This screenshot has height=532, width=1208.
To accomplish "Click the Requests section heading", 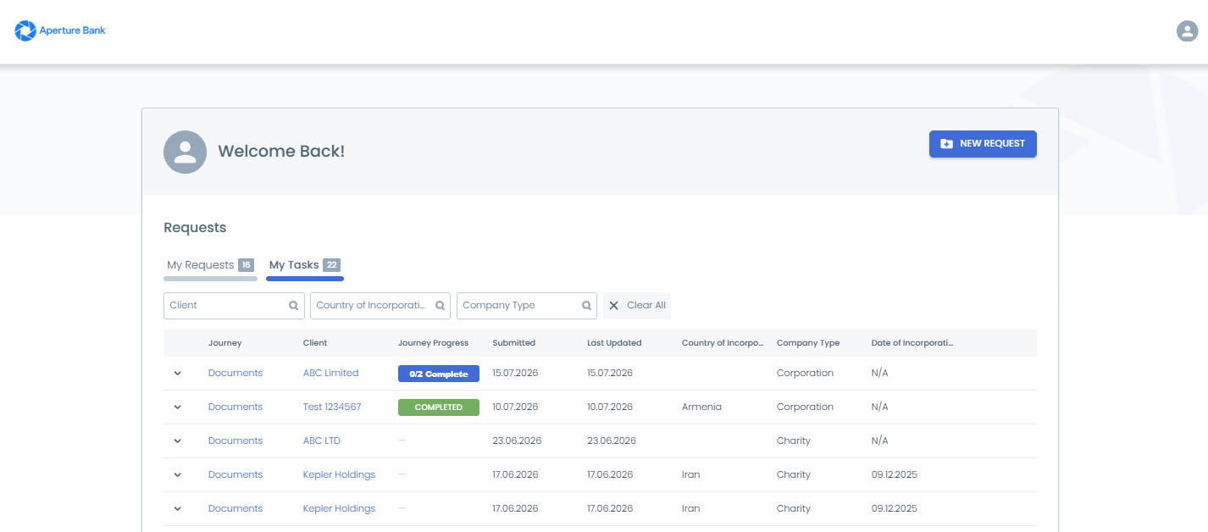I will pyautogui.click(x=195, y=228).
